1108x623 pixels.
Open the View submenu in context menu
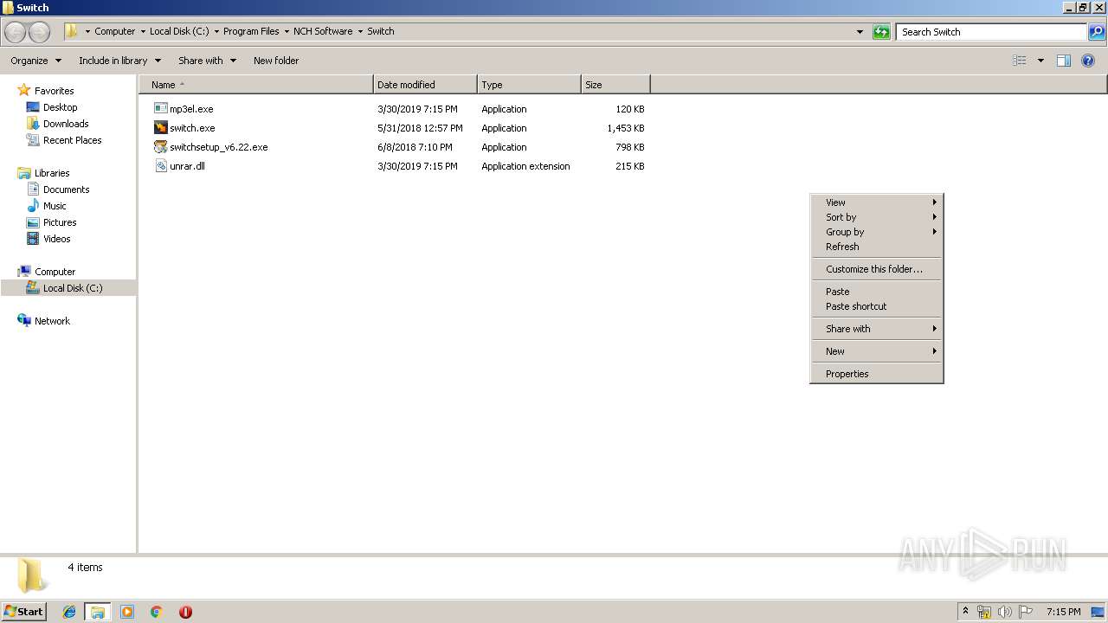tap(876, 202)
